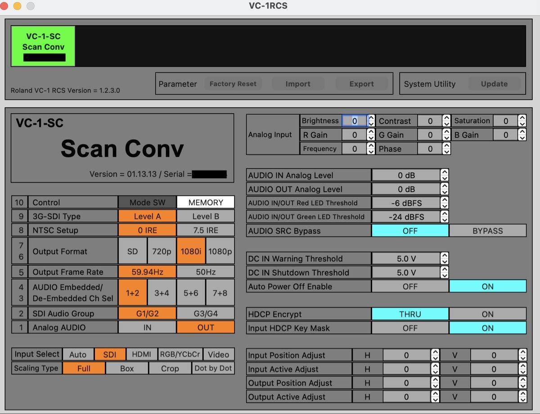Adjust AUDIO IN Analog Level stepper
540x414 pixels.
click(445, 175)
